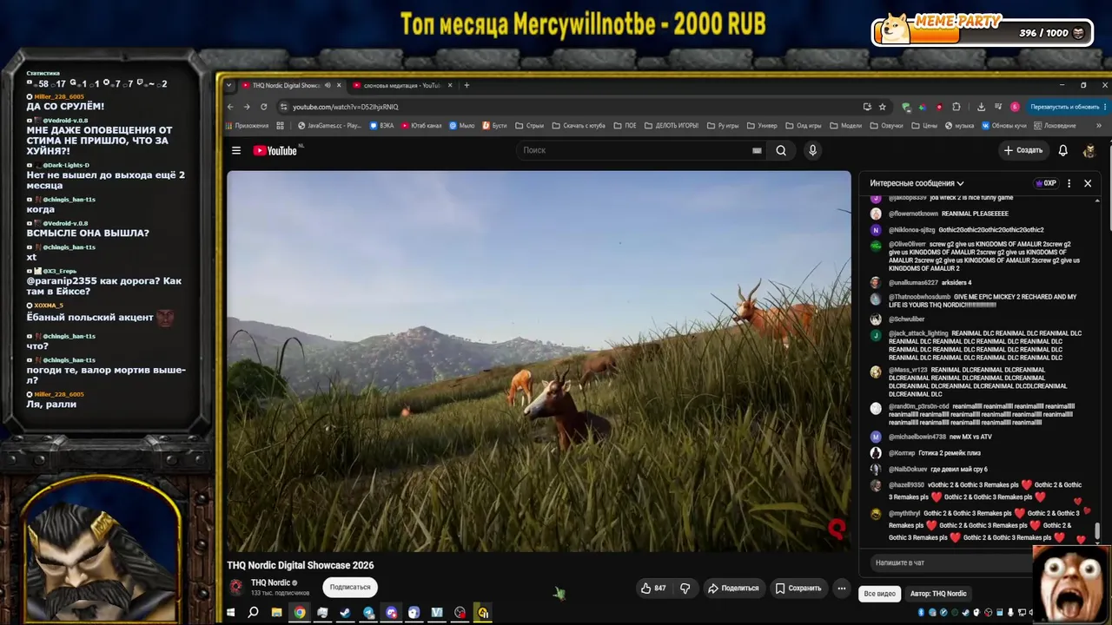Open a new Chrome tab

tap(467, 85)
